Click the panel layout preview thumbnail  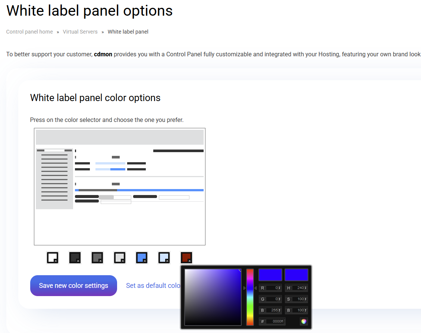120,186
